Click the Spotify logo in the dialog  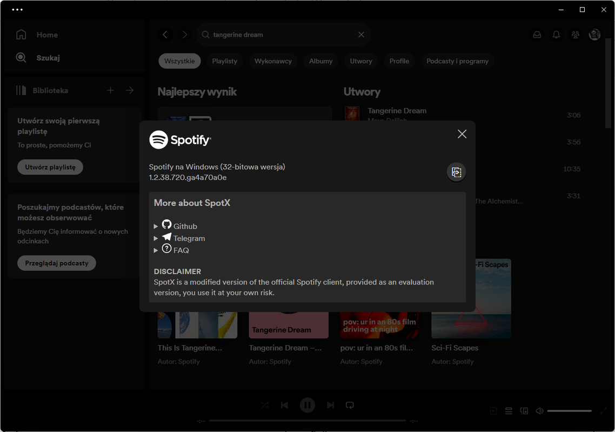pos(180,139)
